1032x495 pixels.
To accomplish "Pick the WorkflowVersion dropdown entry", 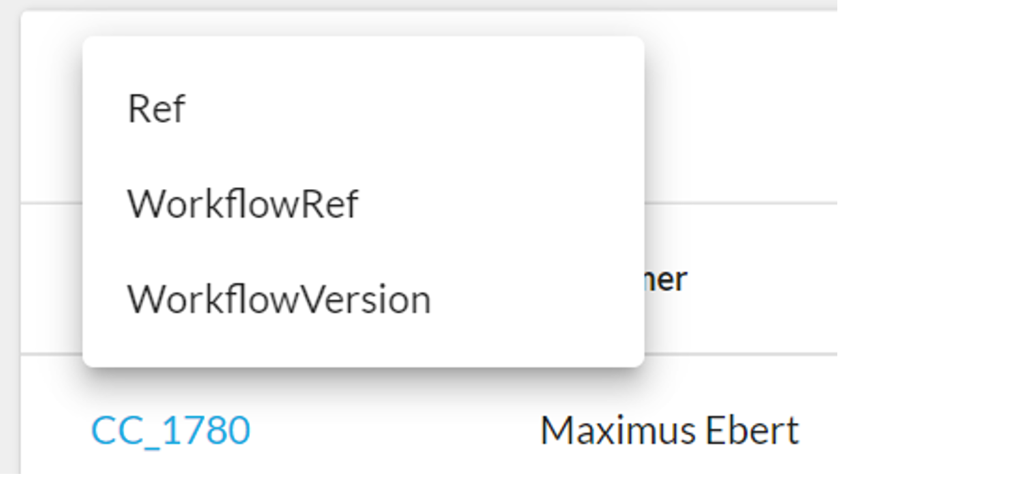I will point(279,299).
